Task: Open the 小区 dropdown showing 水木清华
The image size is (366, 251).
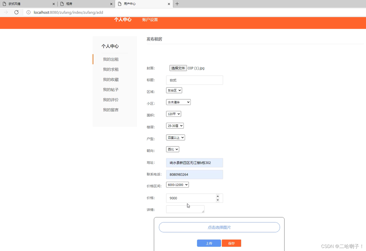Action: [178, 102]
